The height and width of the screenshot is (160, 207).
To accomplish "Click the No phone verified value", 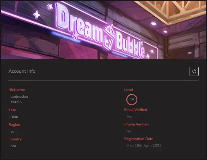I will coord(129,131).
